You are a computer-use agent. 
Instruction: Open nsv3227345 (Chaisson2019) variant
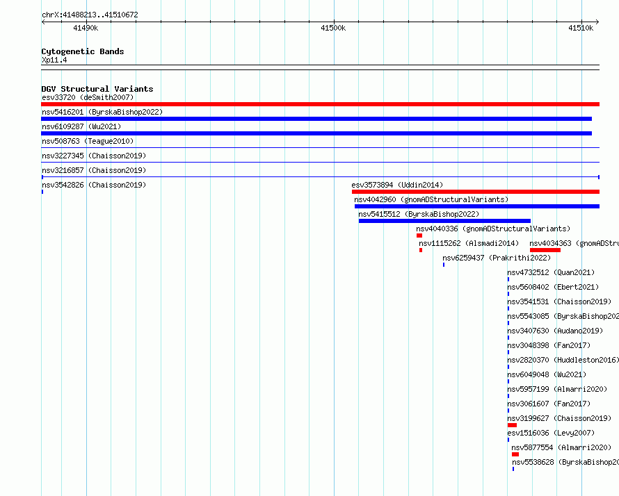point(94,156)
